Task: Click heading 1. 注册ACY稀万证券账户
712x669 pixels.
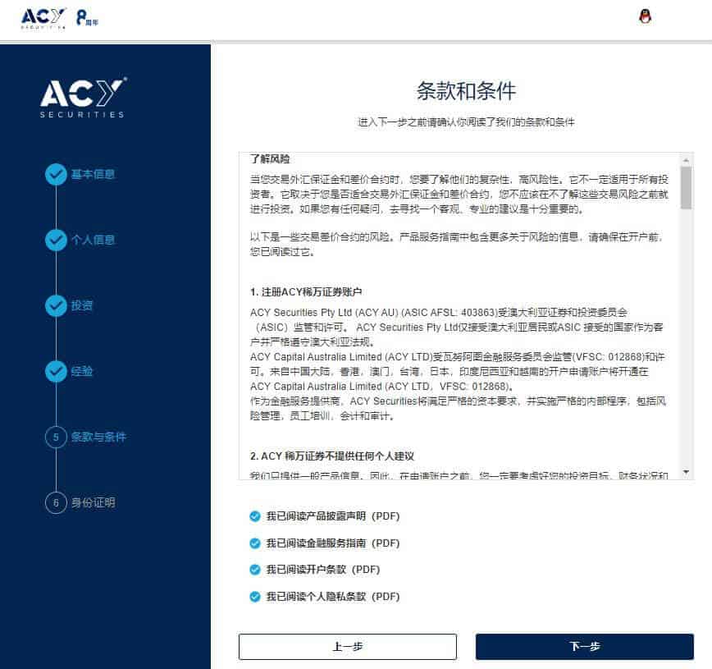Action: pos(306,291)
